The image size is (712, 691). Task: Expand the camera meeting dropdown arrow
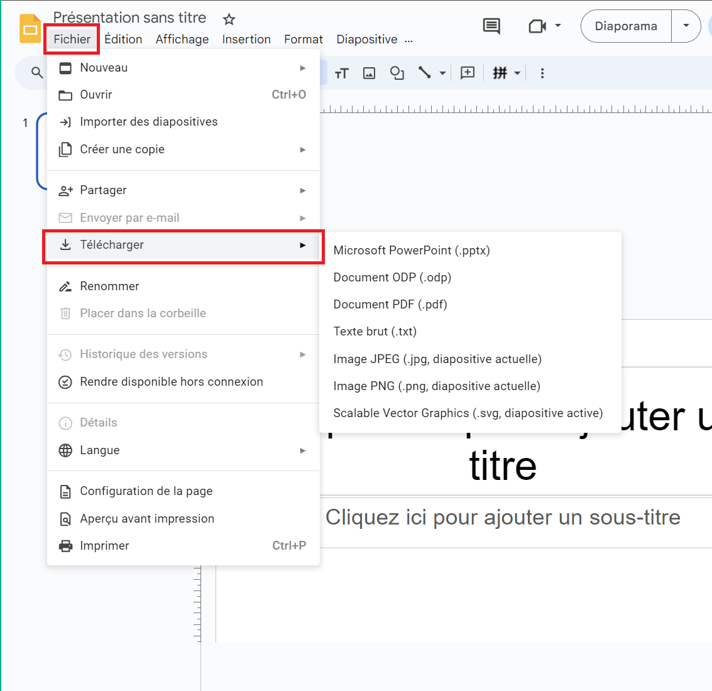point(558,25)
